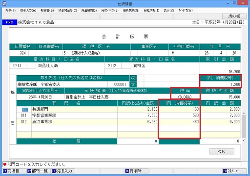Click the year field showing 26
Image resolution: width=250 pixels, height=176 pixels.
click(x=207, y=53)
